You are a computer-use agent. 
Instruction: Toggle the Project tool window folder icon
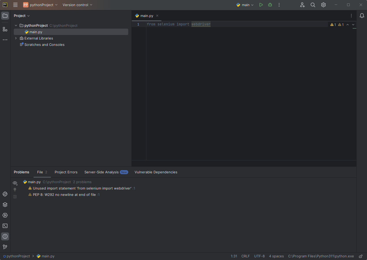click(x=5, y=16)
